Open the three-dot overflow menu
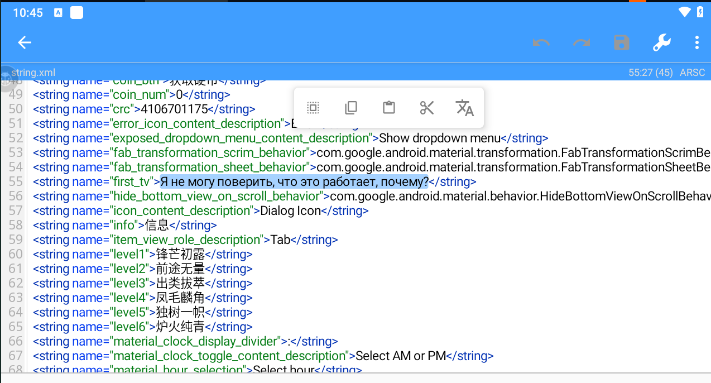 (696, 43)
